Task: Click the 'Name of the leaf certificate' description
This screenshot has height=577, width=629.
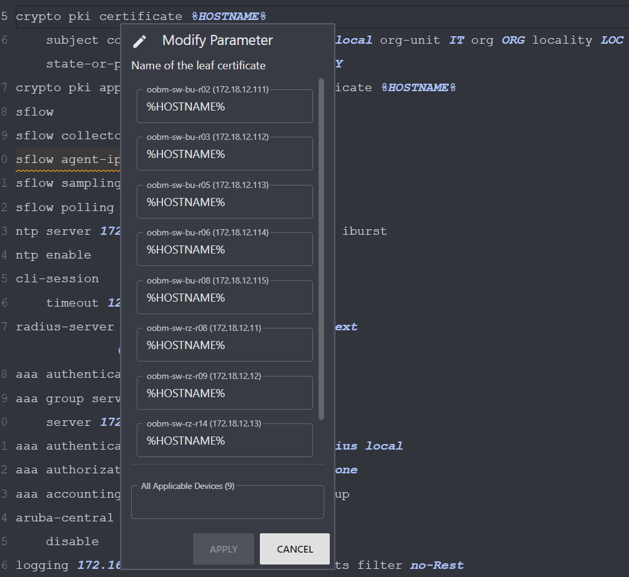Action: [199, 66]
